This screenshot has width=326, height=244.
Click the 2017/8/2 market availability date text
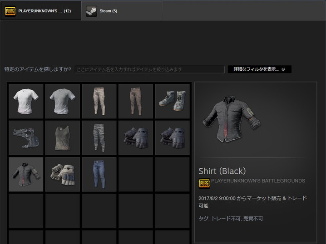click(x=252, y=202)
